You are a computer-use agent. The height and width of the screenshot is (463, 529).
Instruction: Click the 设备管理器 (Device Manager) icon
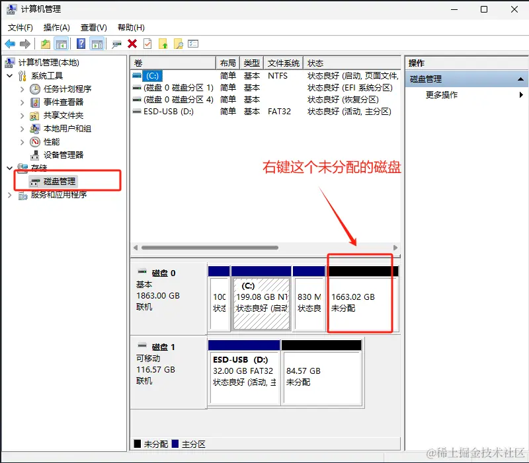click(x=34, y=155)
